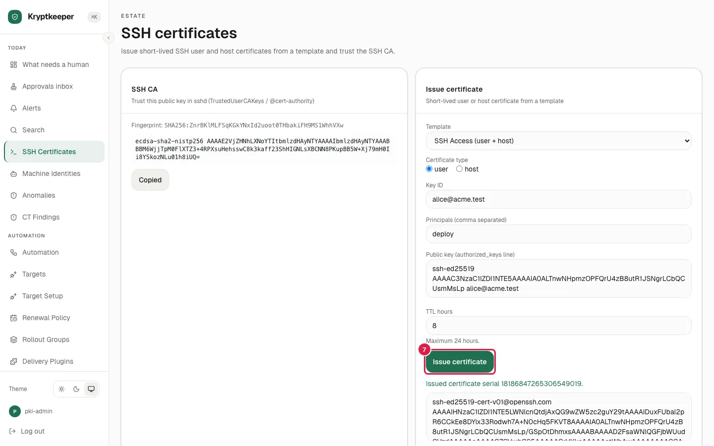The height and width of the screenshot is (446, 714).
Task: Click the Automation workflow icon
Action: coord(13,253)
